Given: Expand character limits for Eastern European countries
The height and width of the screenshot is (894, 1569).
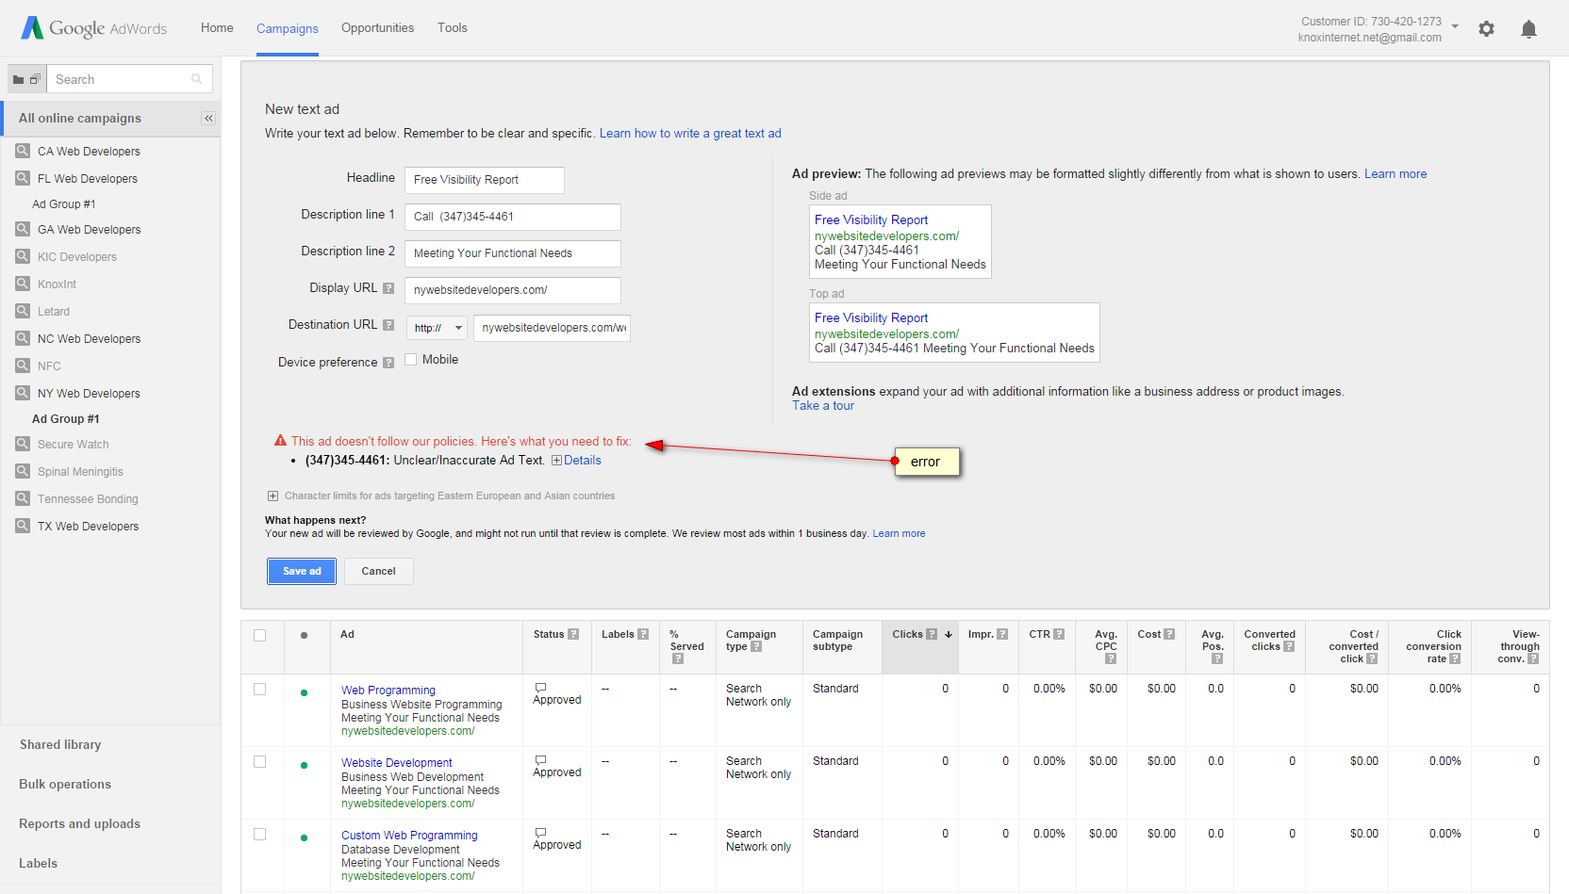Looking at the screenshot, I should pyautogui.click(x=273, y=496).
